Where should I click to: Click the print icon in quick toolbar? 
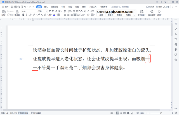click(19, 7)
